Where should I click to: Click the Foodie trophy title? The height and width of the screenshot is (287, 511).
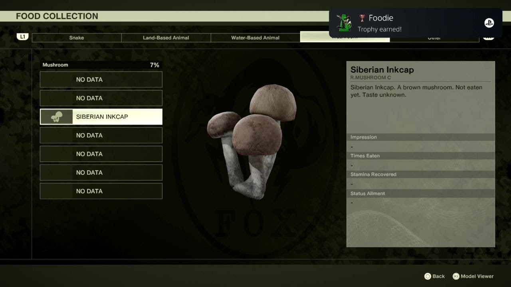coord(381,18)
